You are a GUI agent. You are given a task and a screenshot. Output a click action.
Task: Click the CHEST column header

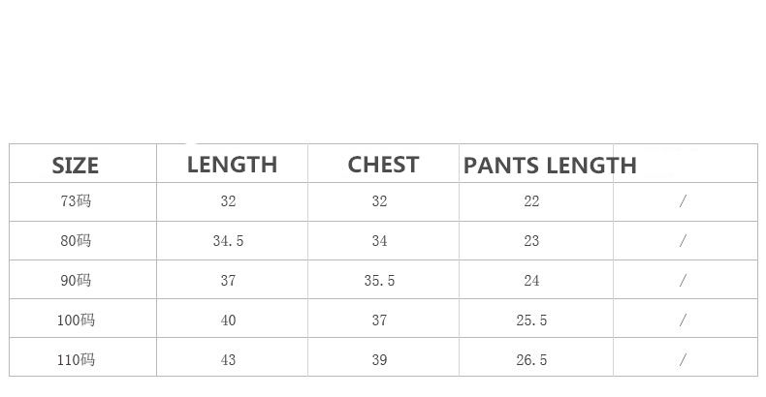(383, 165)
